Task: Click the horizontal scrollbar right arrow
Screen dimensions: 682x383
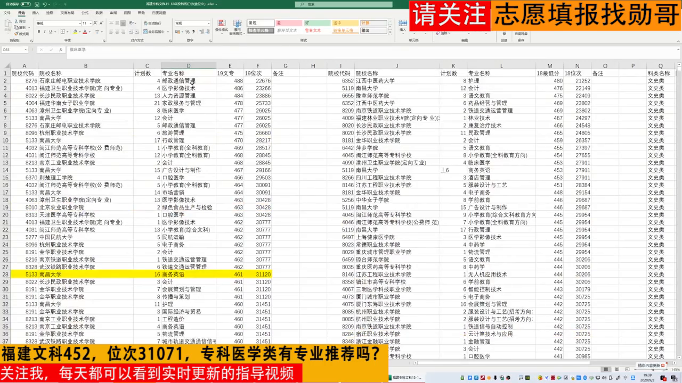Action: [x=675, y=363]
